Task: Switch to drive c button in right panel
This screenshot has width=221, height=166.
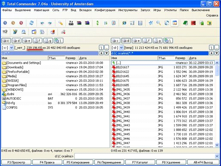Action: point(115,41)
